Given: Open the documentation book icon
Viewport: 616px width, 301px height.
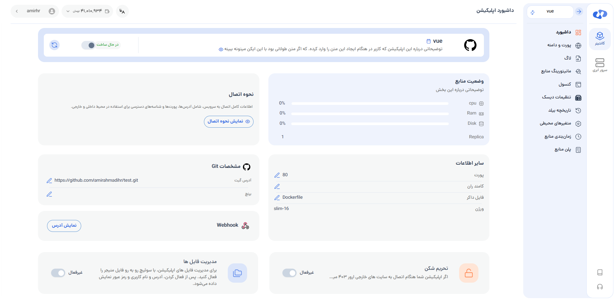Looking at the screenshot, I should [x=600, y=272].
